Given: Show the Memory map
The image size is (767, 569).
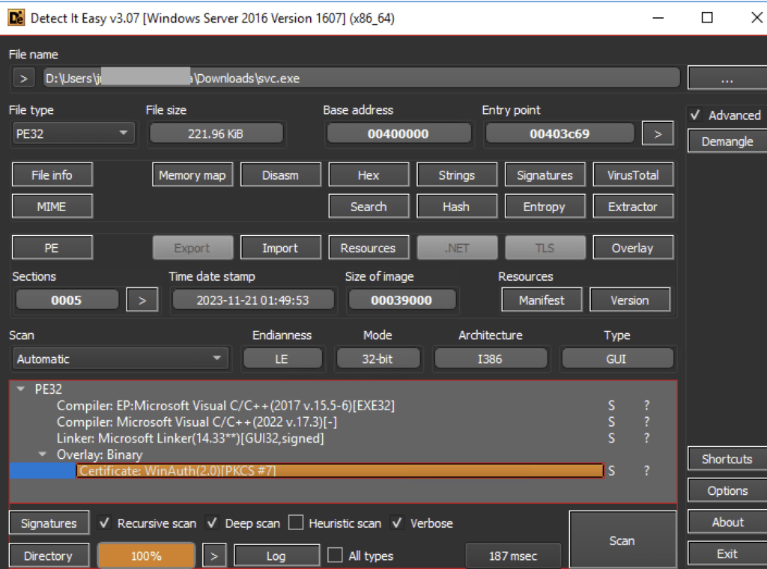Looking at the screenshot, I should coord(192,175).
